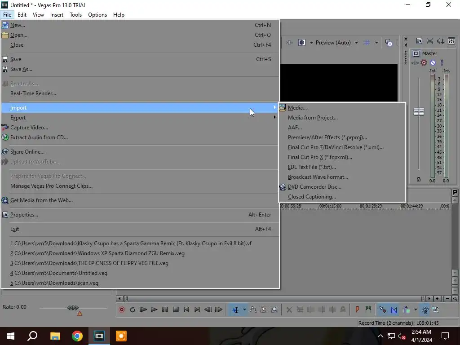
Task: Toggle Ignore Event Grouping button
Action: [436, 310]
